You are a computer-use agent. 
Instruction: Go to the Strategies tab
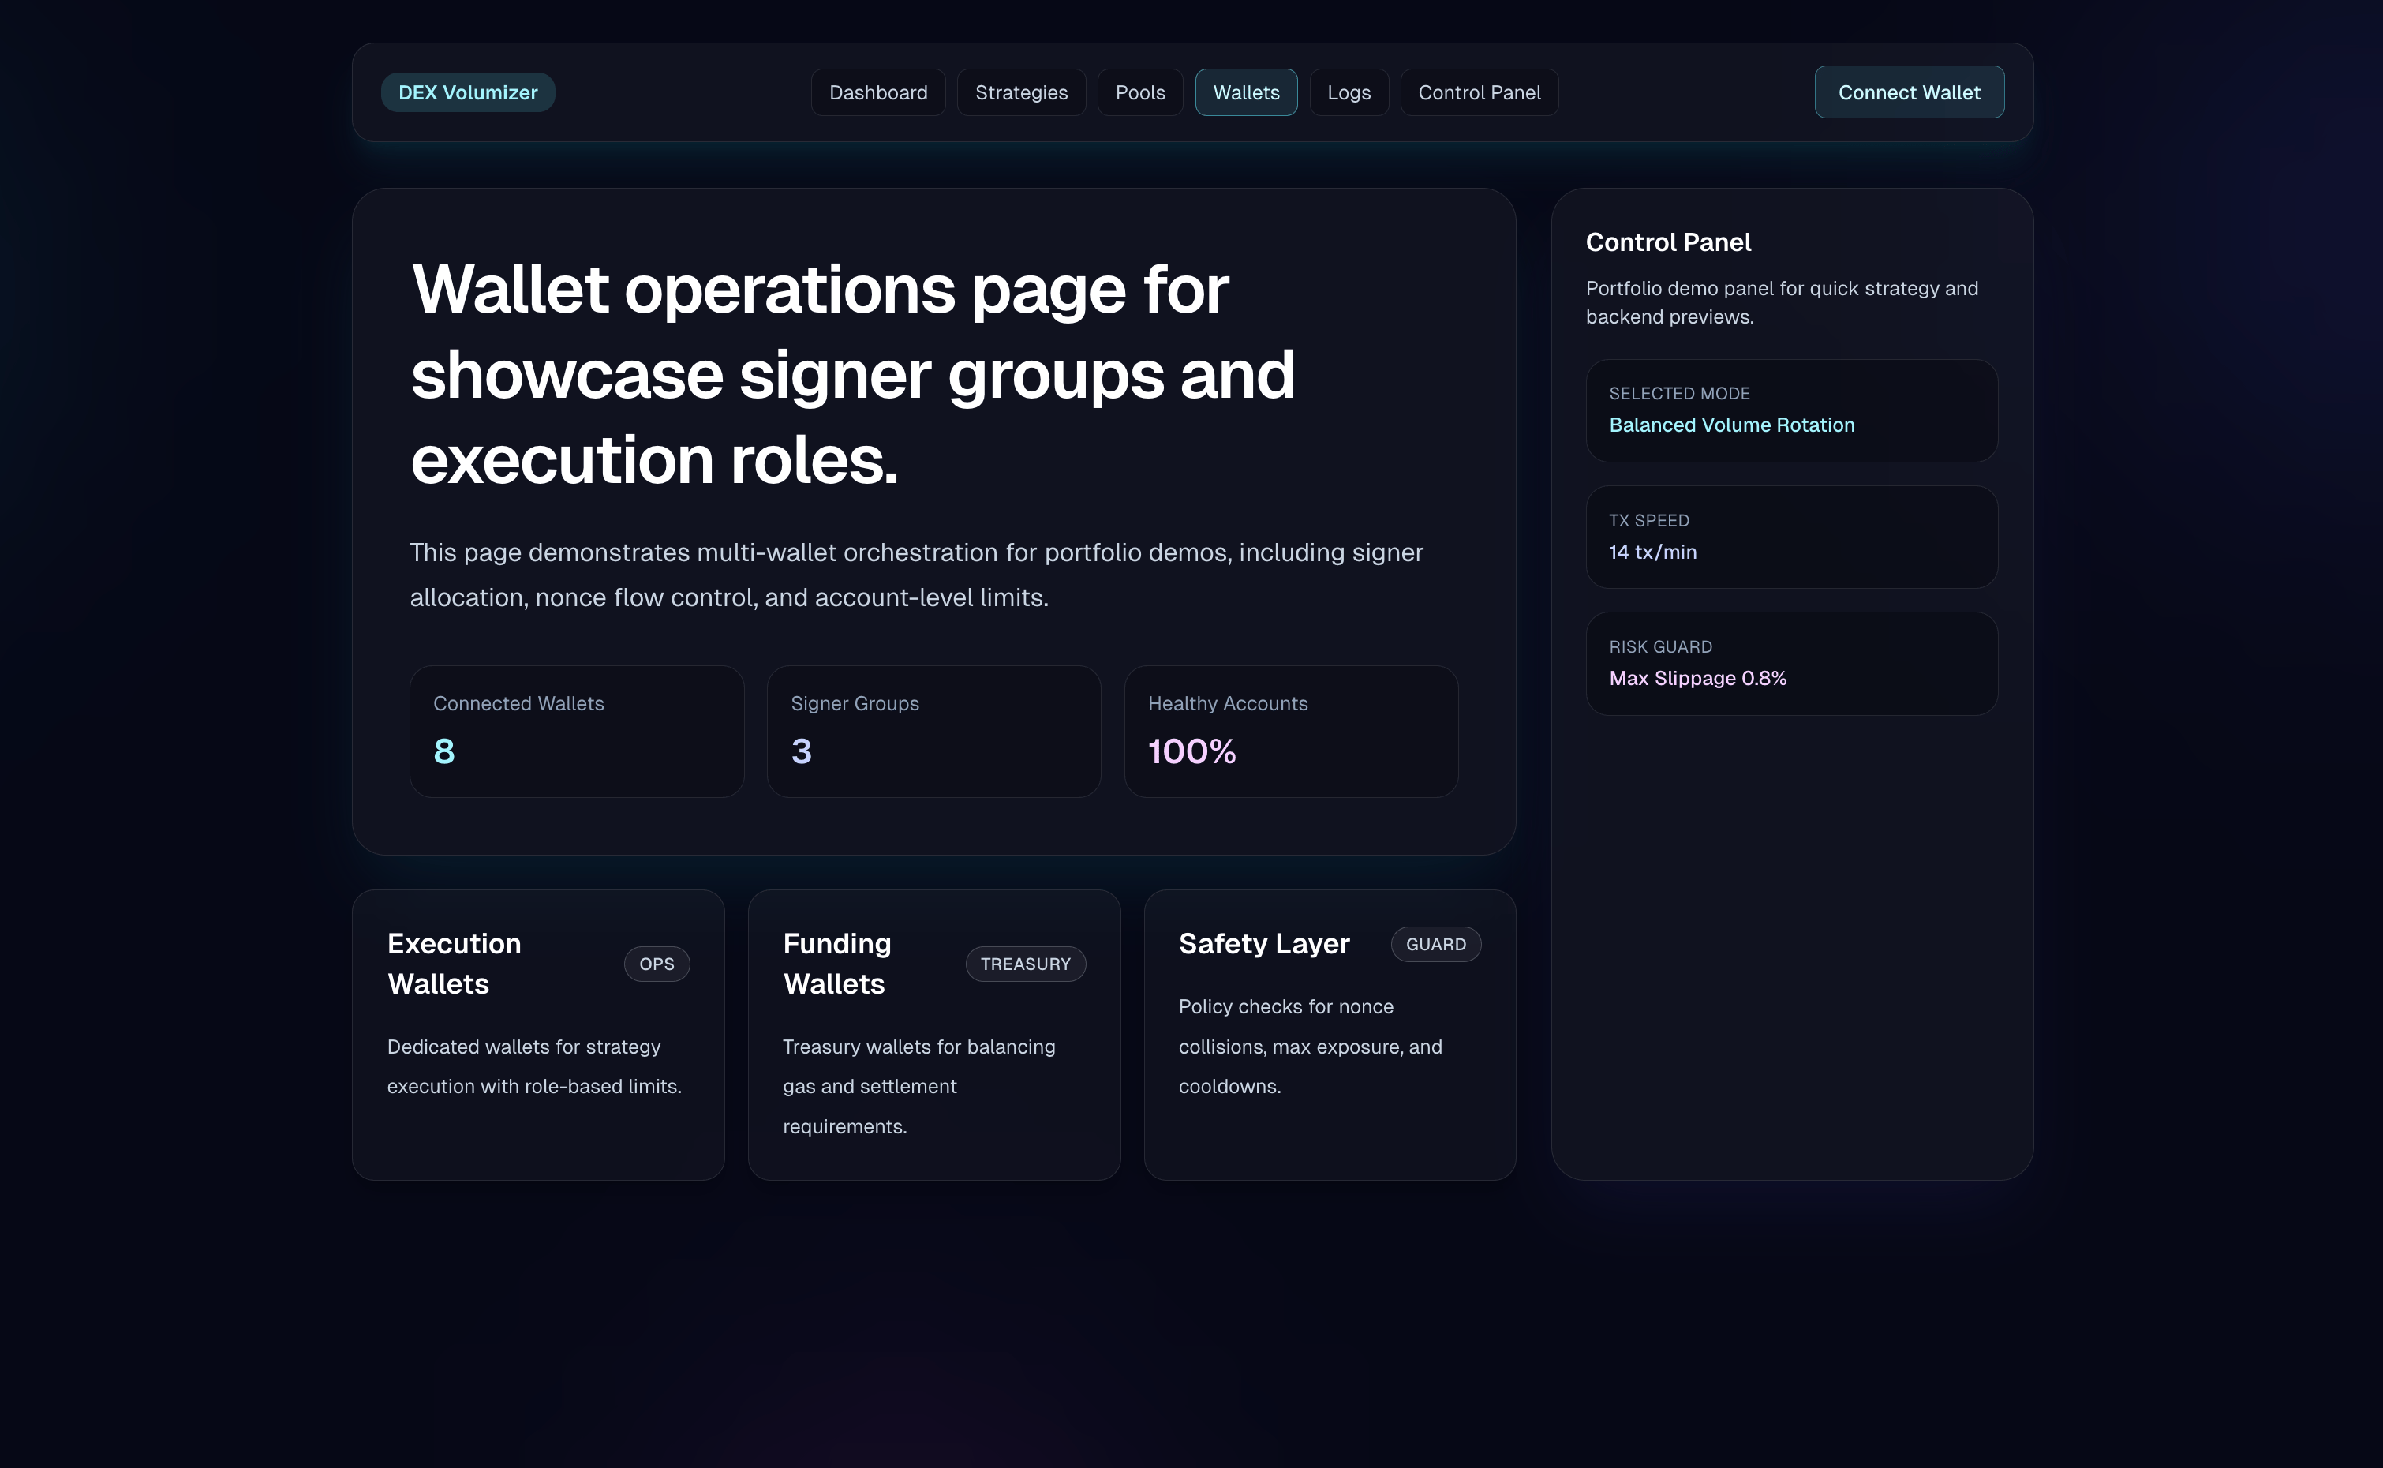coord(1020,92)
